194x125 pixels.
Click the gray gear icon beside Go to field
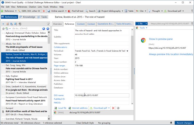3,29
